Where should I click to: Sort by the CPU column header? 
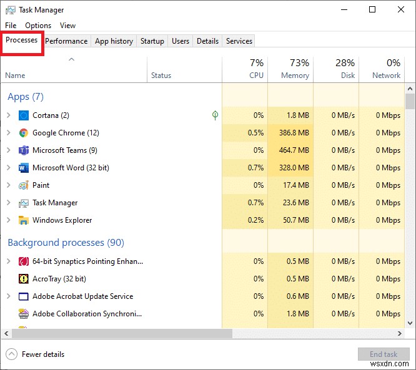click(245, 69)
